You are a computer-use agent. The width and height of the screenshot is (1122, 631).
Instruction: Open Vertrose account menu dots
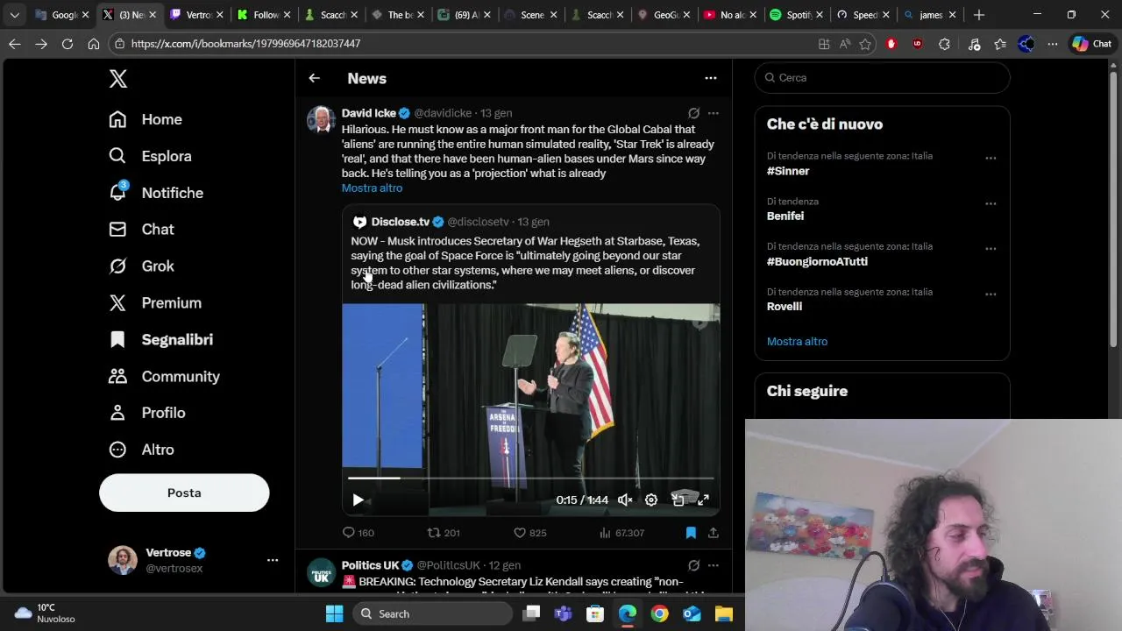click(273, 560)
